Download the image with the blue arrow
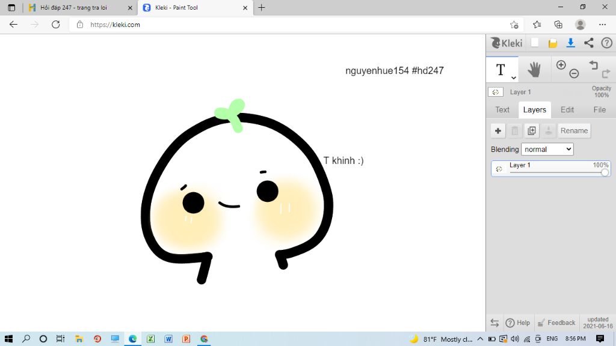 570,43
